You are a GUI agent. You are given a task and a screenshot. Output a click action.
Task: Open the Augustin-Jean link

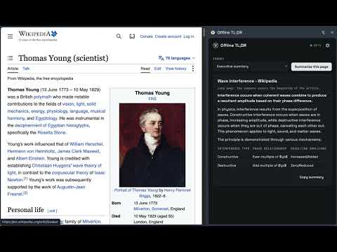[x=71, y=187]
